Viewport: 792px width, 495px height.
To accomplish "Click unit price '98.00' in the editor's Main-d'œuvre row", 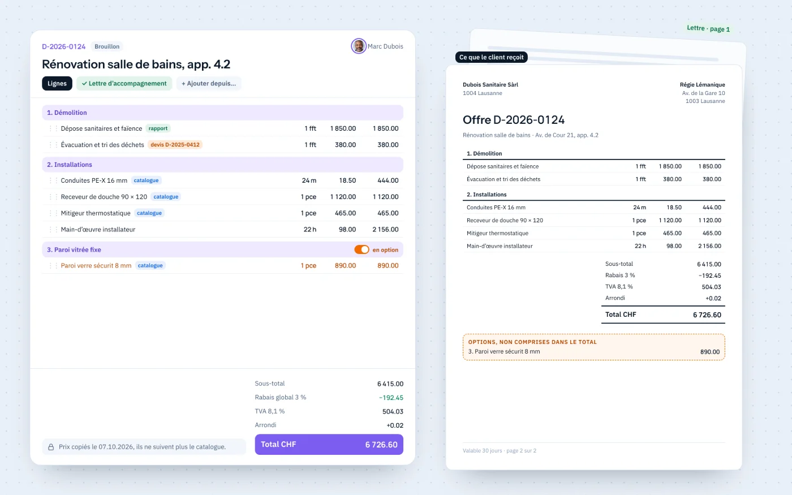I will click(x=347, y=230).
